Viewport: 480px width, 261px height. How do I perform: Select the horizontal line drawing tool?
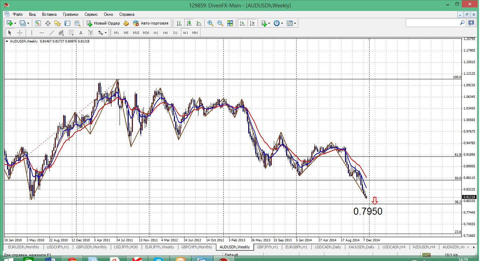pyautogui.click(x=42, y=33)
